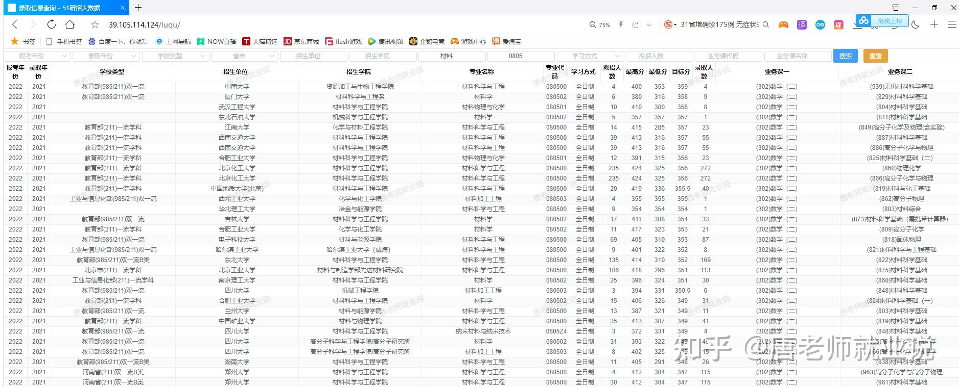Open the skin (shirt) icon in title bar
Viewport: 959px width, 387px height.
896,8
